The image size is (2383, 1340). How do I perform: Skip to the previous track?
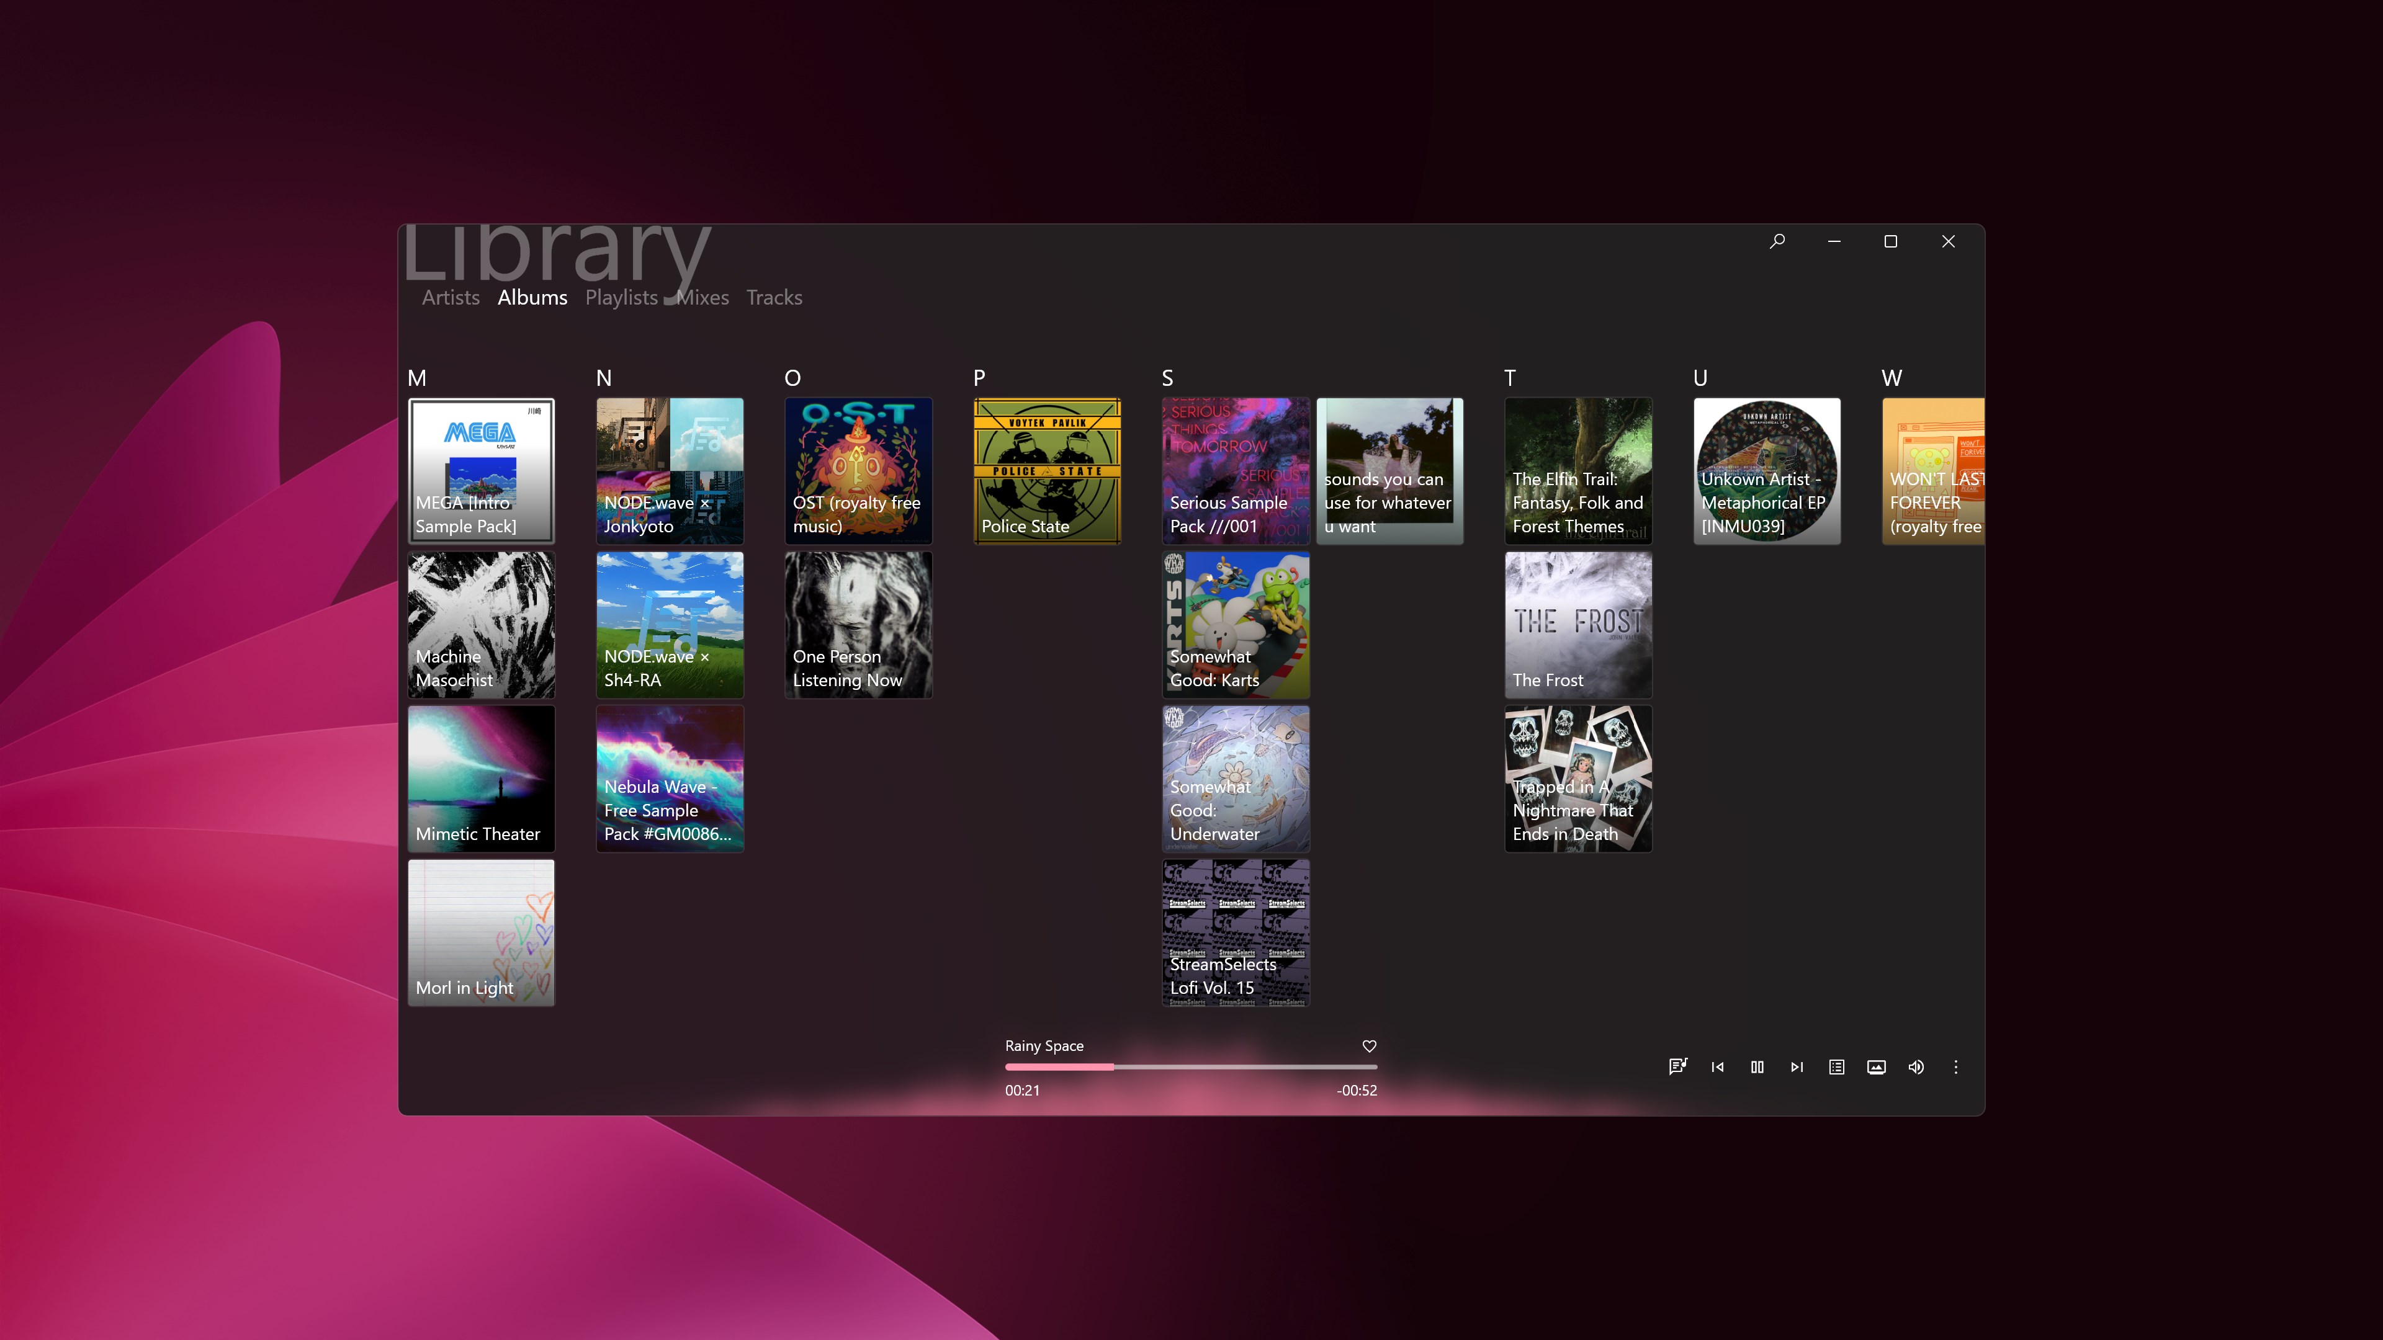tap(1717, 1066)
